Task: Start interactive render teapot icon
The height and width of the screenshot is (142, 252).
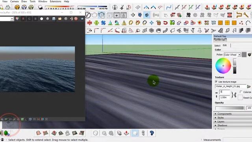Action: coord(102,15)
